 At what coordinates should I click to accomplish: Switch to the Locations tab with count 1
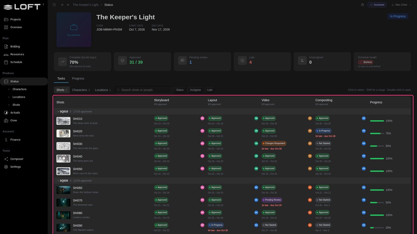click(x=103, y=90)
